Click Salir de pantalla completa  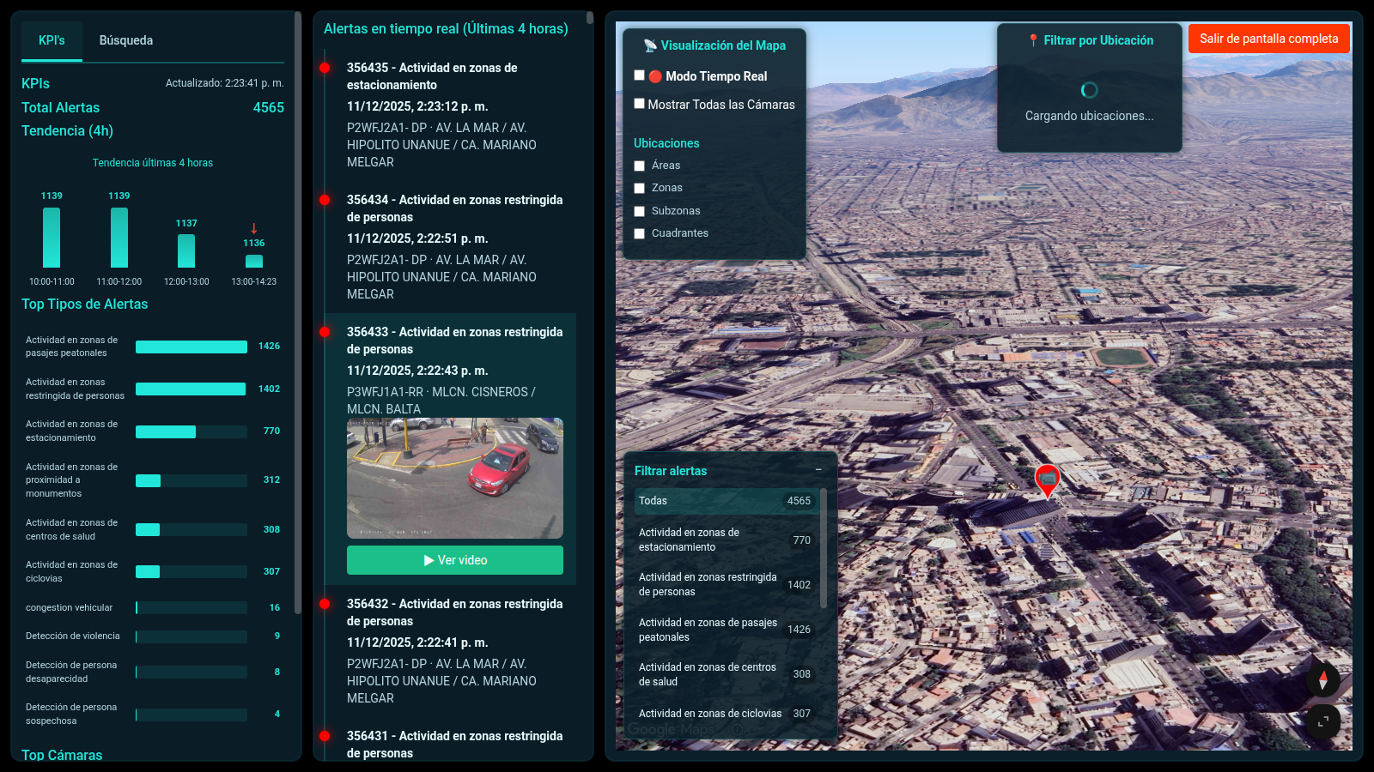pyautogui.click(x=1268, y=38)
